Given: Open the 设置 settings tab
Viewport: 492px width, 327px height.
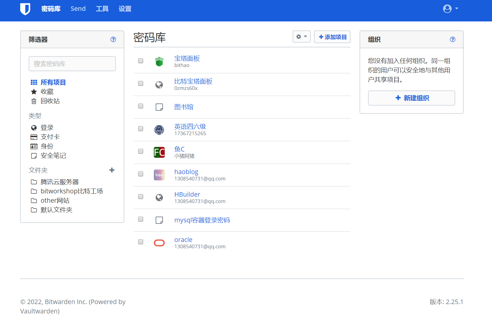Looking at the screenshot, I should [x=125, y=9].
